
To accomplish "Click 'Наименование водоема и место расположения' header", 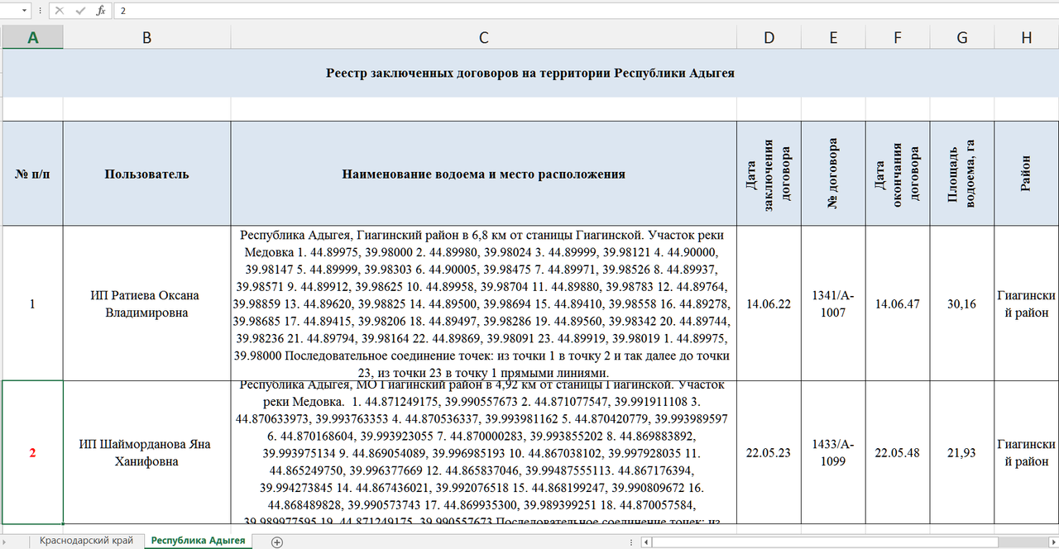I will (x=483, y=174).
